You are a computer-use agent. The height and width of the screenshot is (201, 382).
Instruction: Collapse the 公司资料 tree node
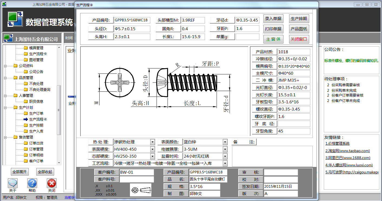5,66
